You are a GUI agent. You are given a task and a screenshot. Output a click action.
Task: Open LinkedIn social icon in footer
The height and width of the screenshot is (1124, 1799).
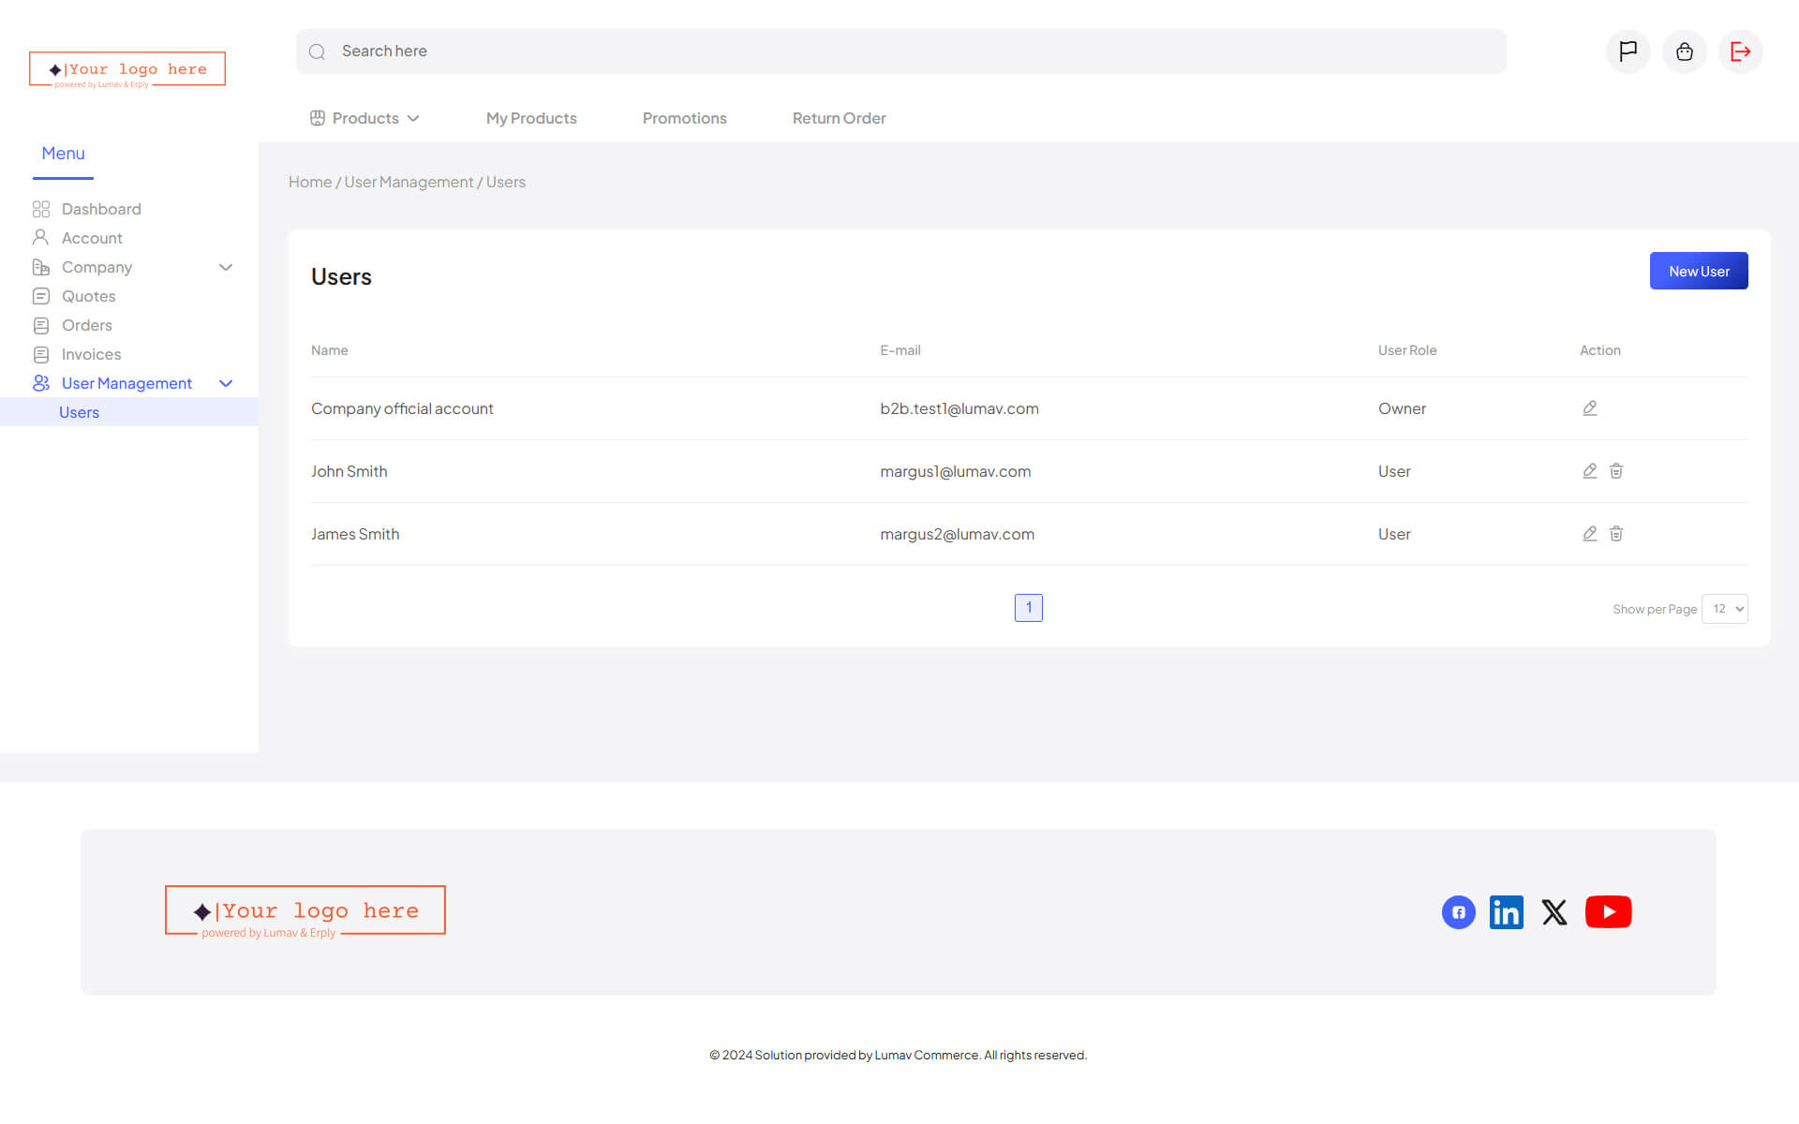pyautogui.click(x=1506, y=912)
